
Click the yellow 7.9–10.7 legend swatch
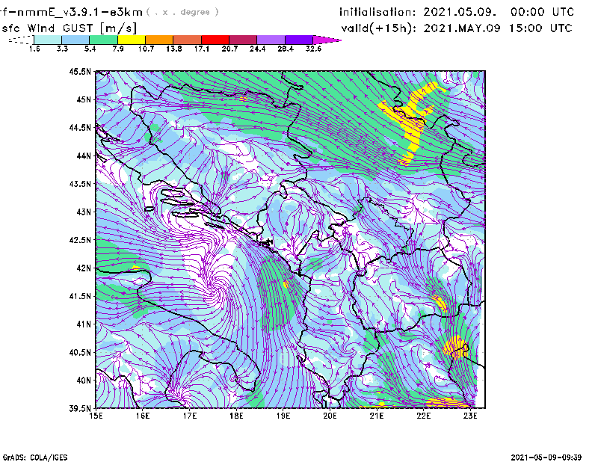(132, 40)
